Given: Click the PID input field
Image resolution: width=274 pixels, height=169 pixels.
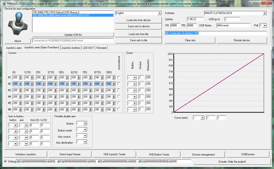Looking at the screenshot, I should click(x=192, y=25).
